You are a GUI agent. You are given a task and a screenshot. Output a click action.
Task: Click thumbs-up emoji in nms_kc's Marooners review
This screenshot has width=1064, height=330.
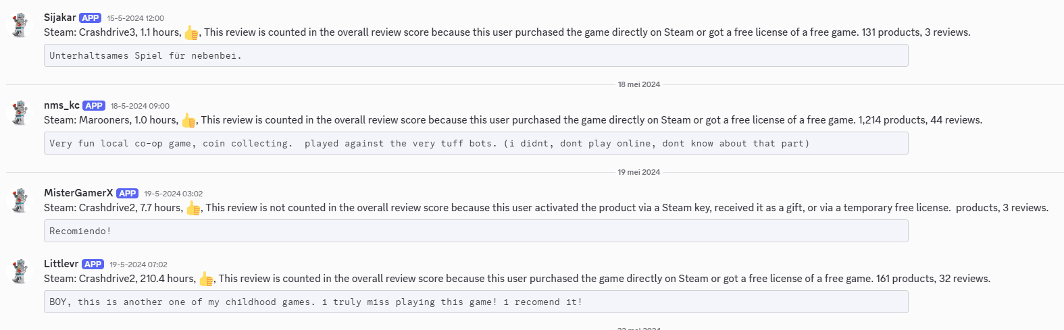pyautogui.click(x=188, y=120)
